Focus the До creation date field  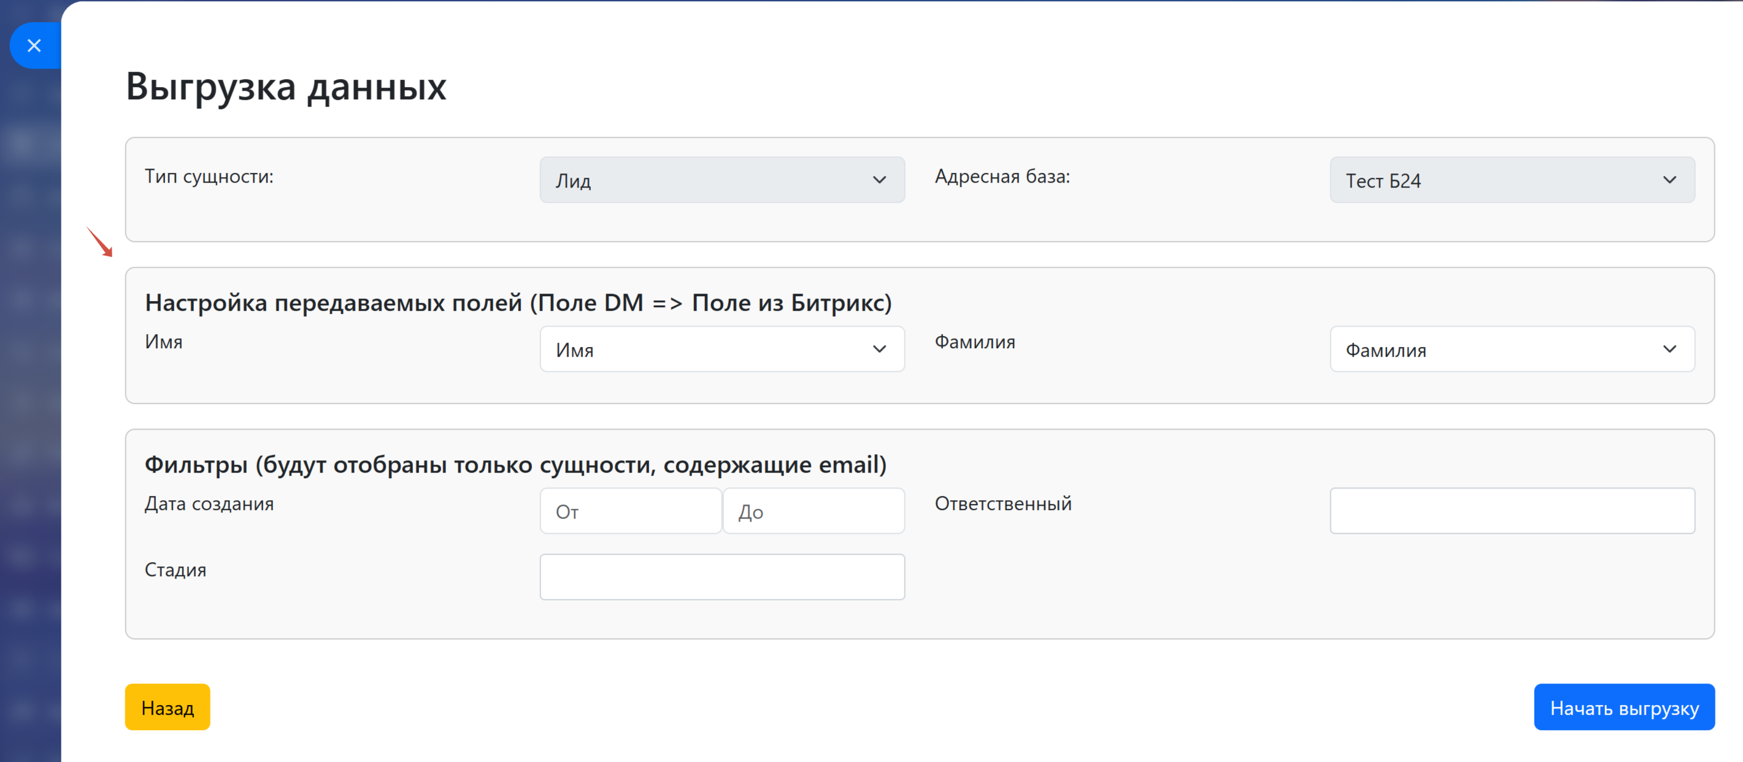coord(814,511)
